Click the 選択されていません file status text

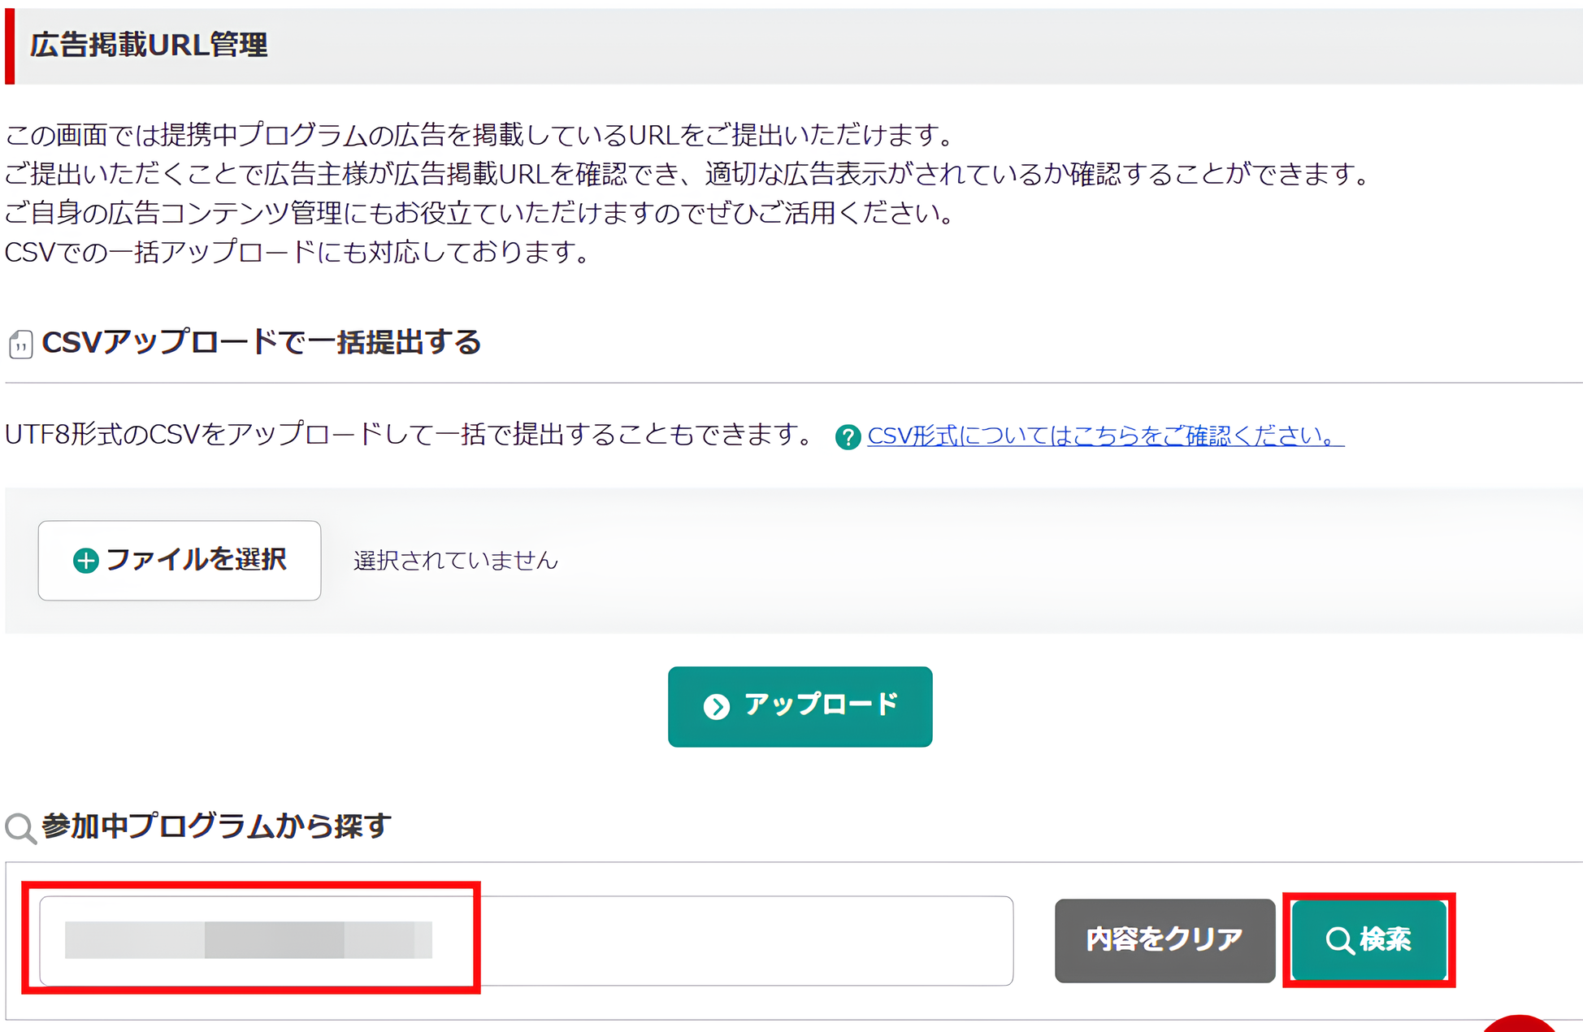click(456, 561)
